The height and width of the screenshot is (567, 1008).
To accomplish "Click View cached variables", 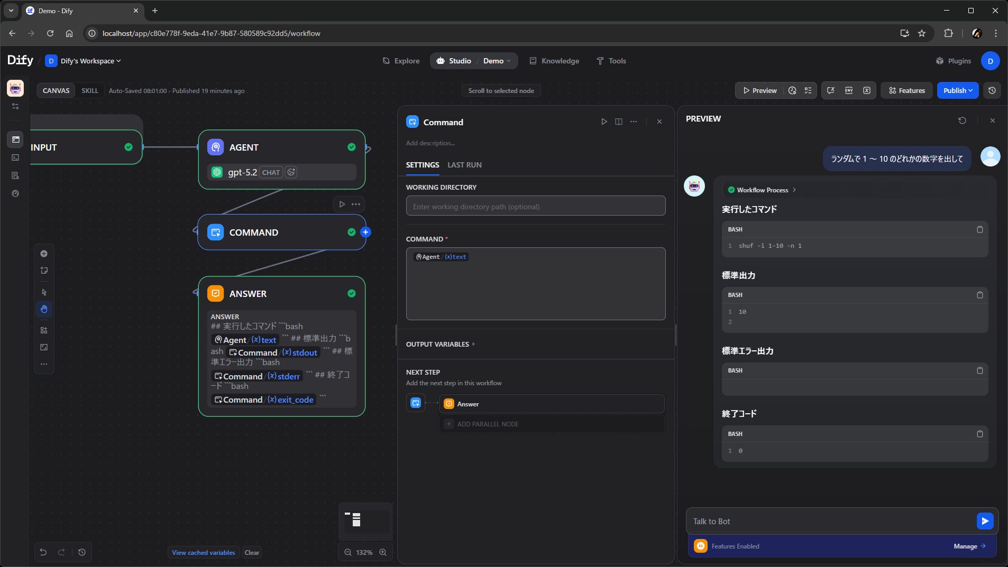I will click(203, 552).
